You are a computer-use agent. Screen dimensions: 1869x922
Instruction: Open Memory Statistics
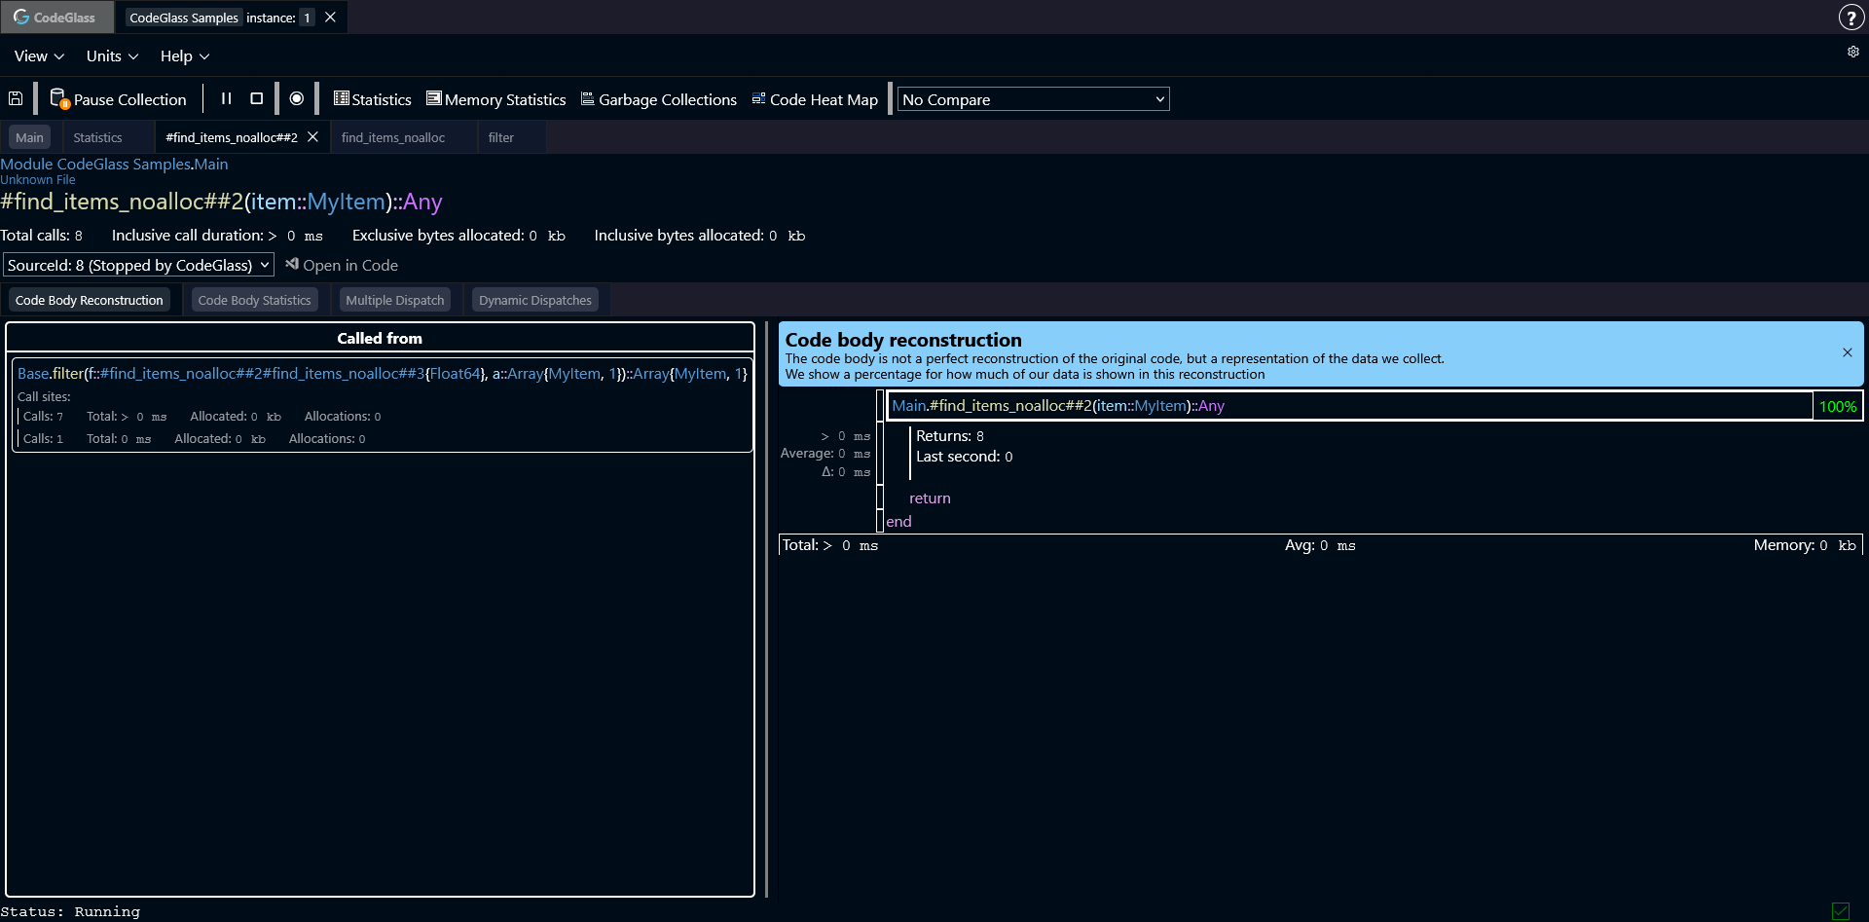pos(496,98)
